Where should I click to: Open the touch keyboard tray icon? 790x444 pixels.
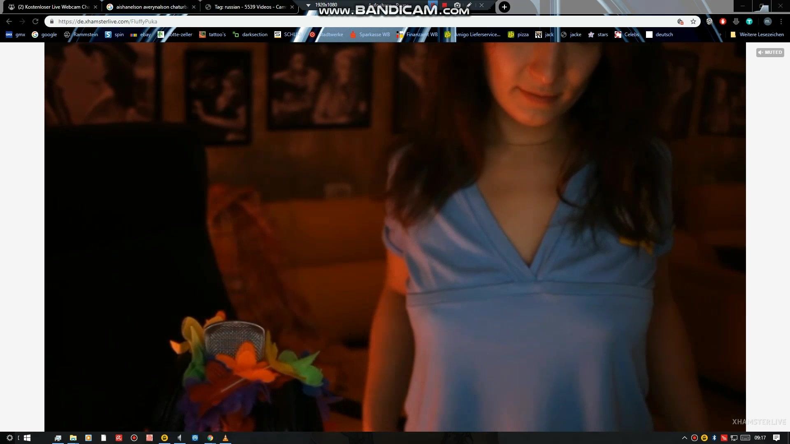pos(745,438)
